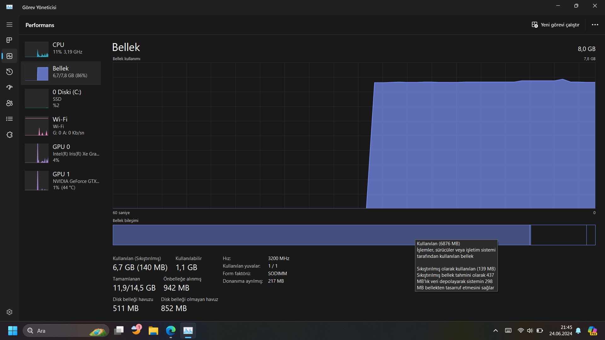Open the Processes page icon

pyautogui.click(x=9, y=40)
